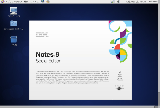Open the 場所 menu
Image resolution: width=160 pixels, height=108 pixels.
coord(26,2)
